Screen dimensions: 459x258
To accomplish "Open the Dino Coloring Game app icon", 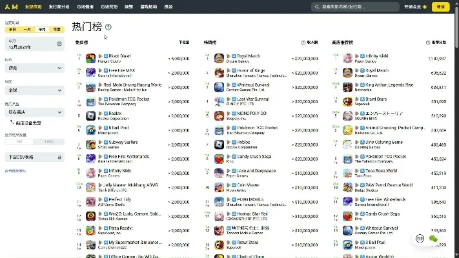I will pos(347,144).
